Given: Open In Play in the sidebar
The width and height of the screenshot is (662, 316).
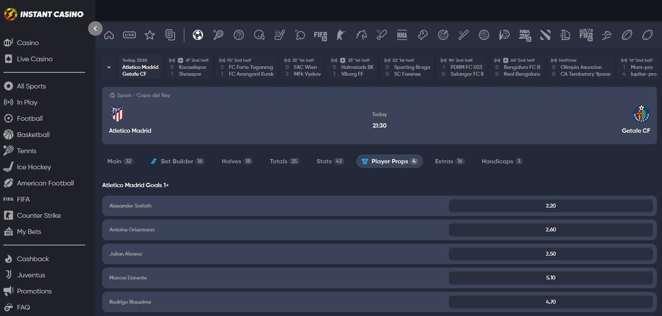Looking at the screenshot, I should [x=27, y=102].
